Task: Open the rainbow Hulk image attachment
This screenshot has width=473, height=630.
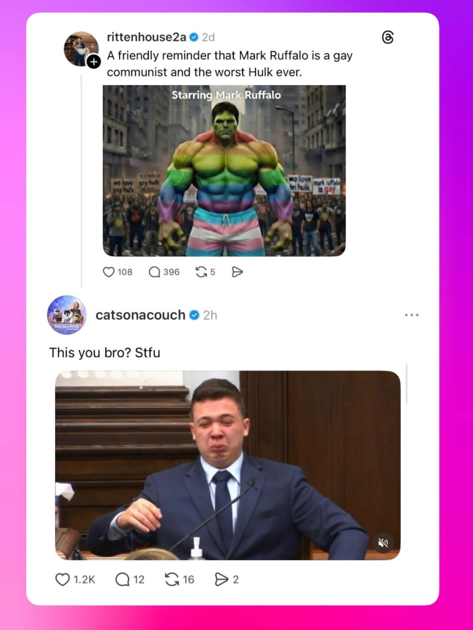Action: coord(224,171)
